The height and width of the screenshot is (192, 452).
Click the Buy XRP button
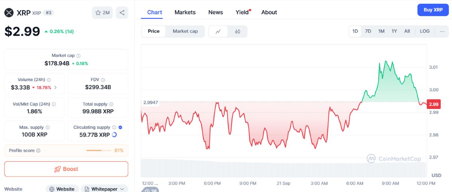[x=433, y=10]
